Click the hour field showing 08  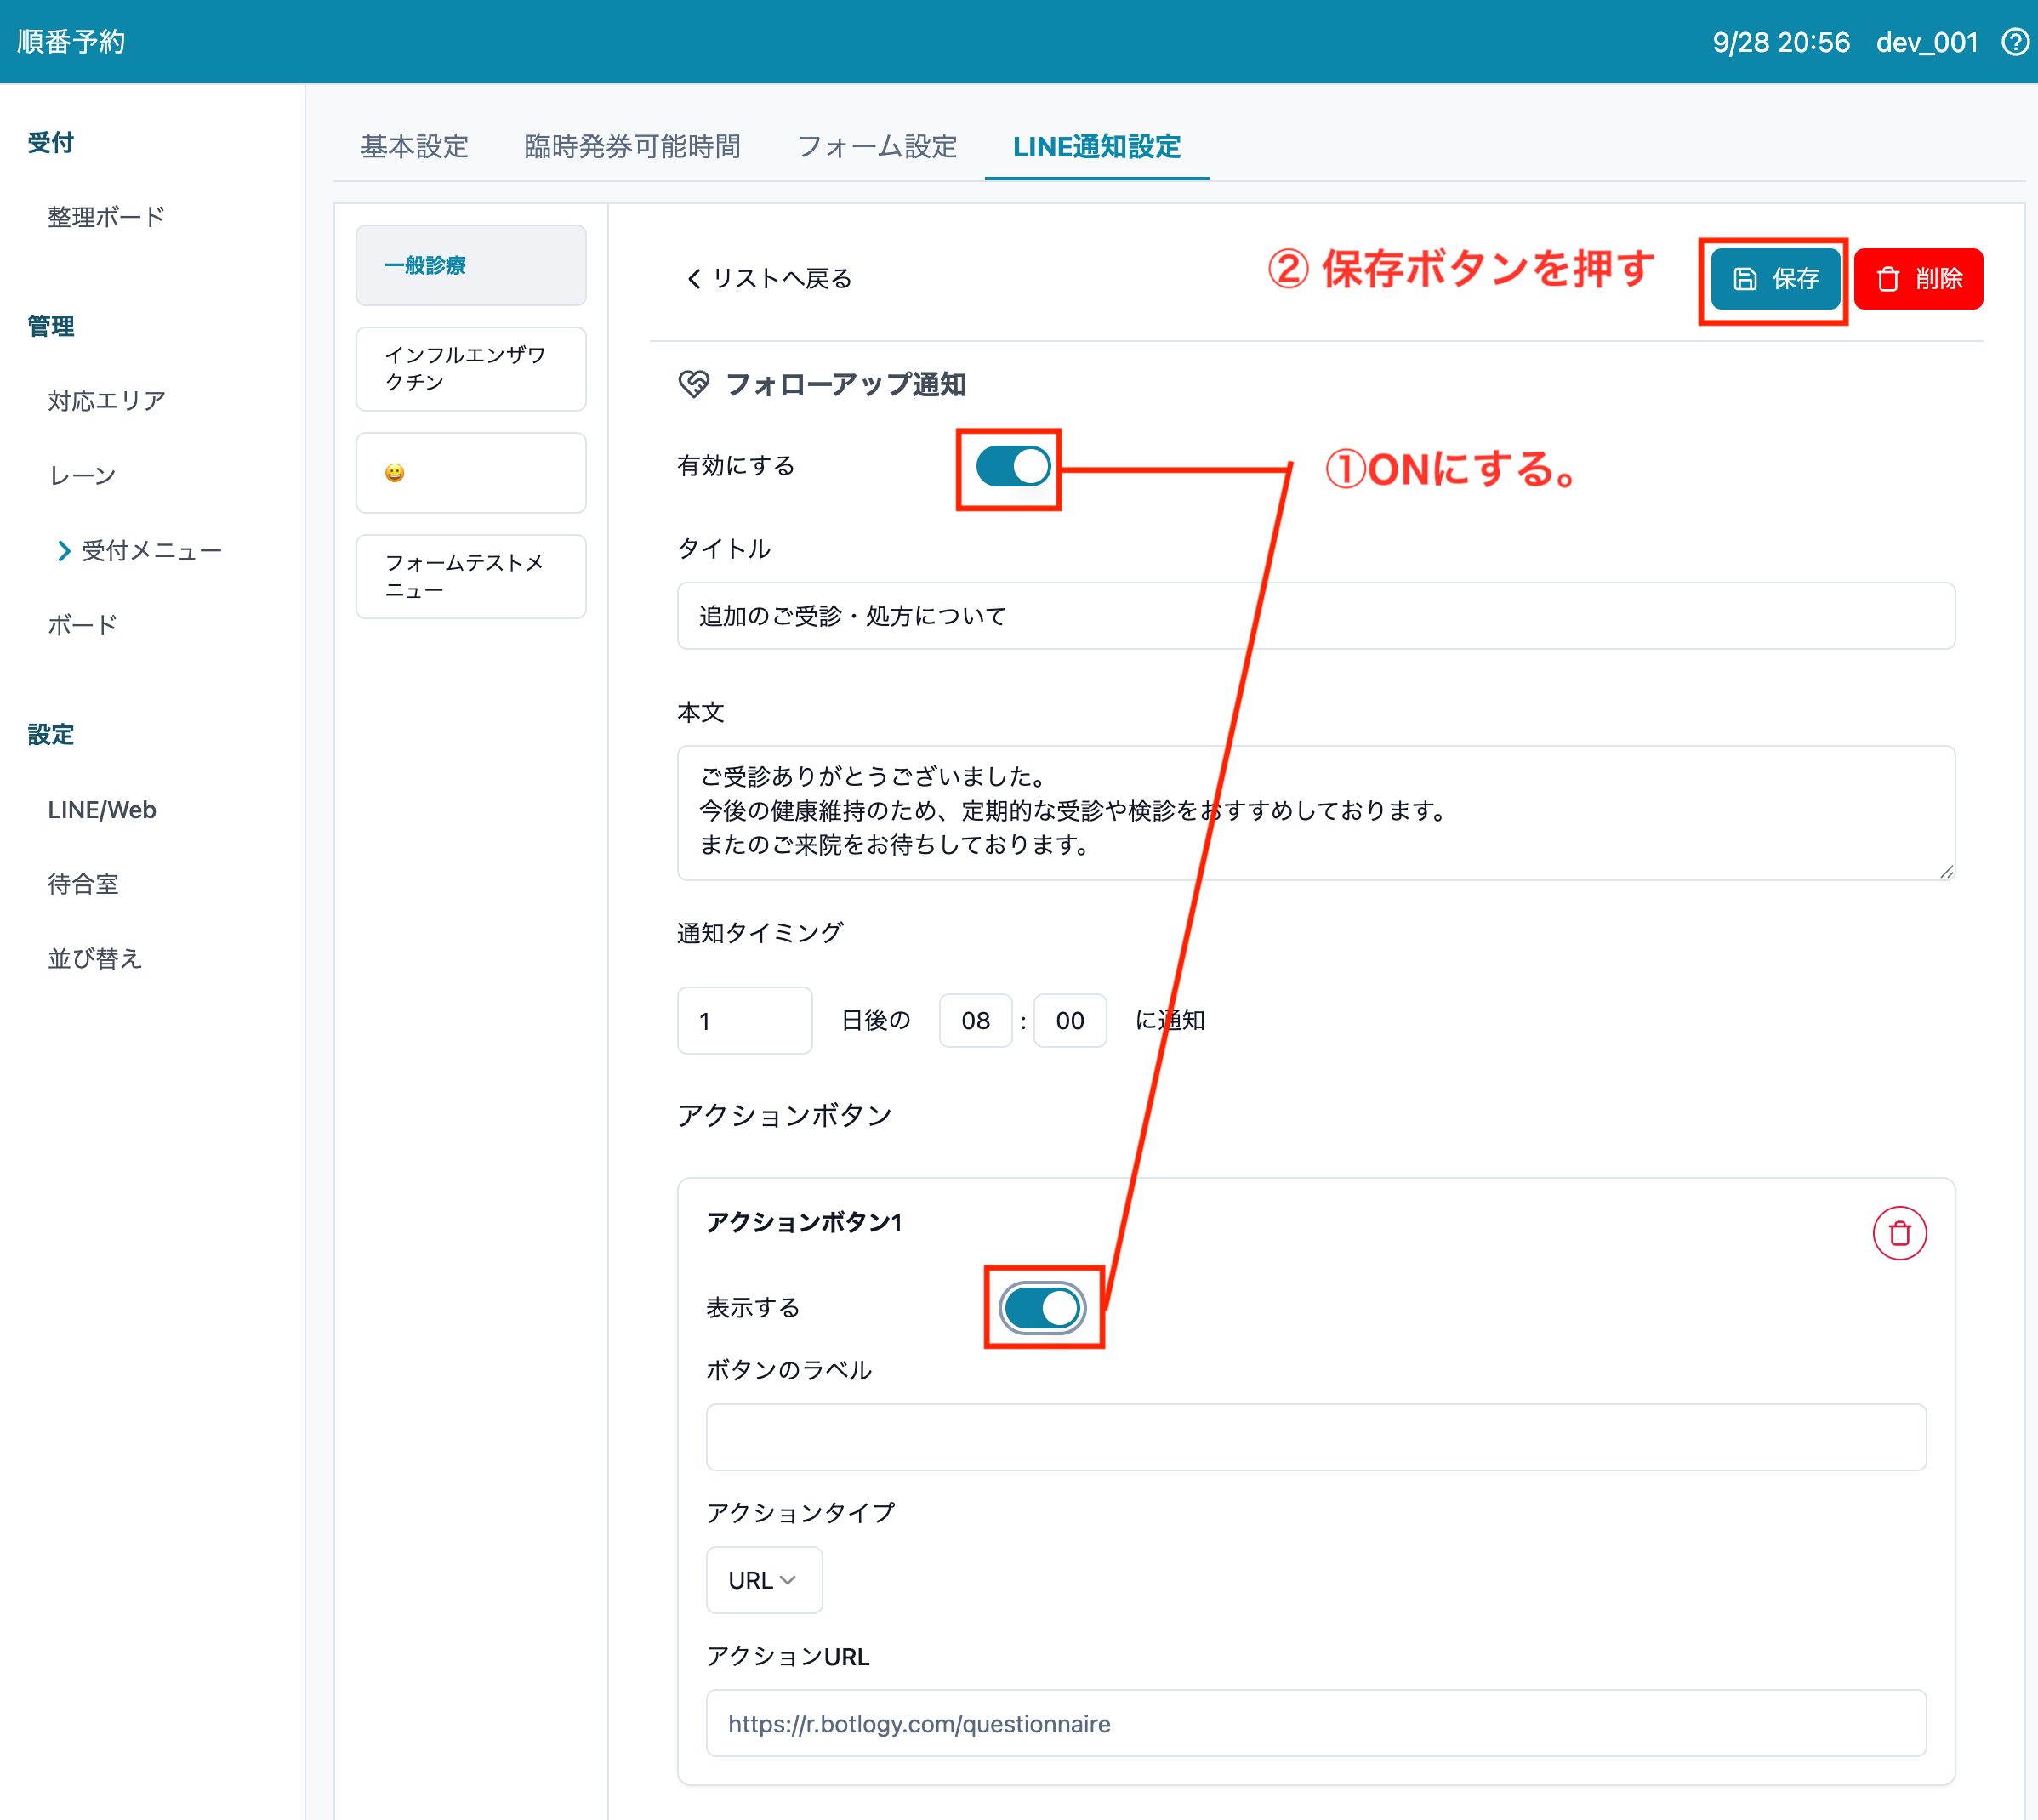975,1021
